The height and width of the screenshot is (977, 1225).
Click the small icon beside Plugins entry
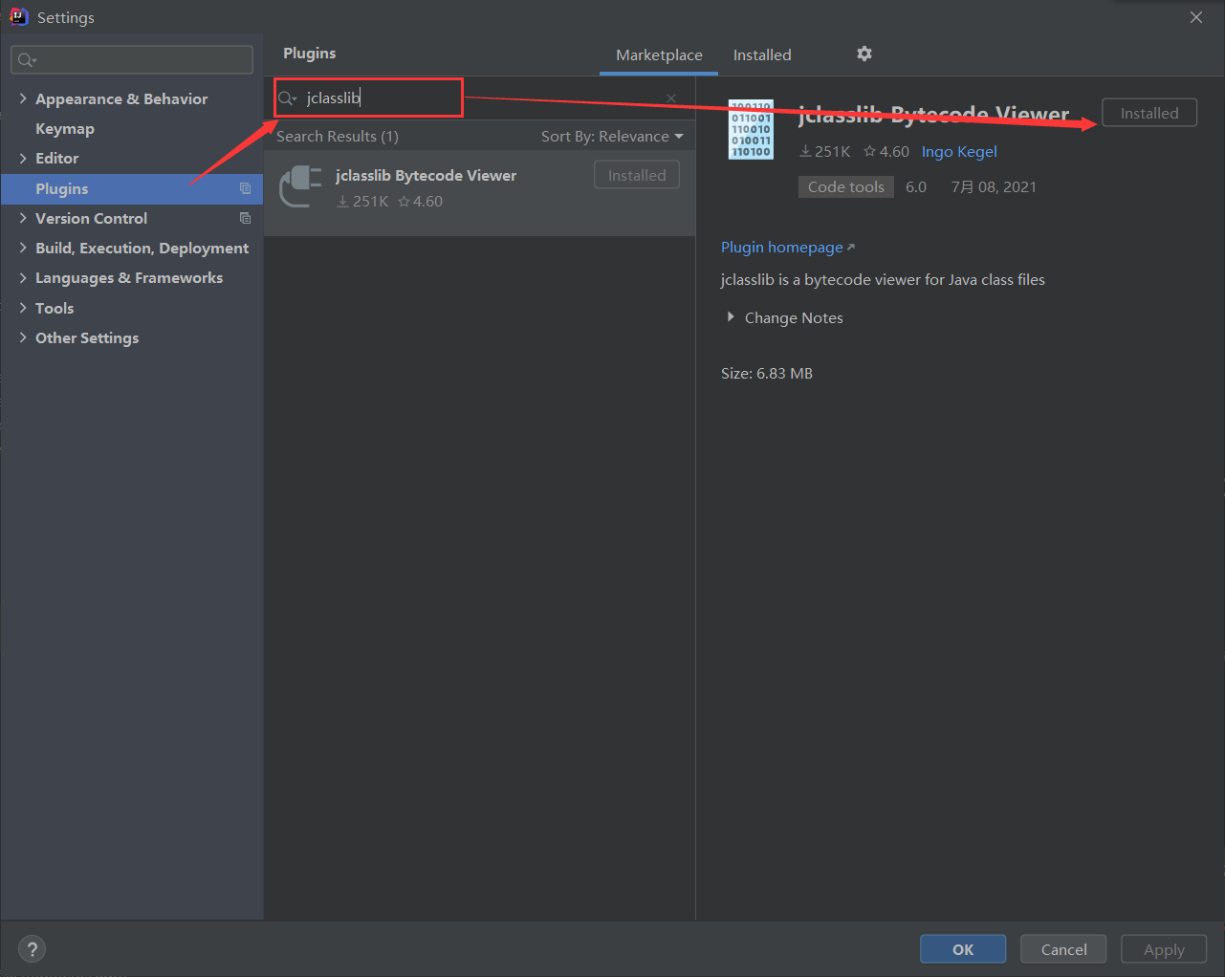(247, 188)
